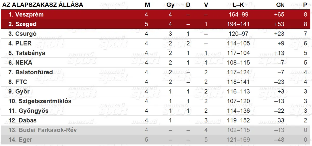This screenshot has height=146, width=312.
Task: Click the AZ ALAPSZAKASZ ÁLLÁSA title
Action: coord(43,5)
